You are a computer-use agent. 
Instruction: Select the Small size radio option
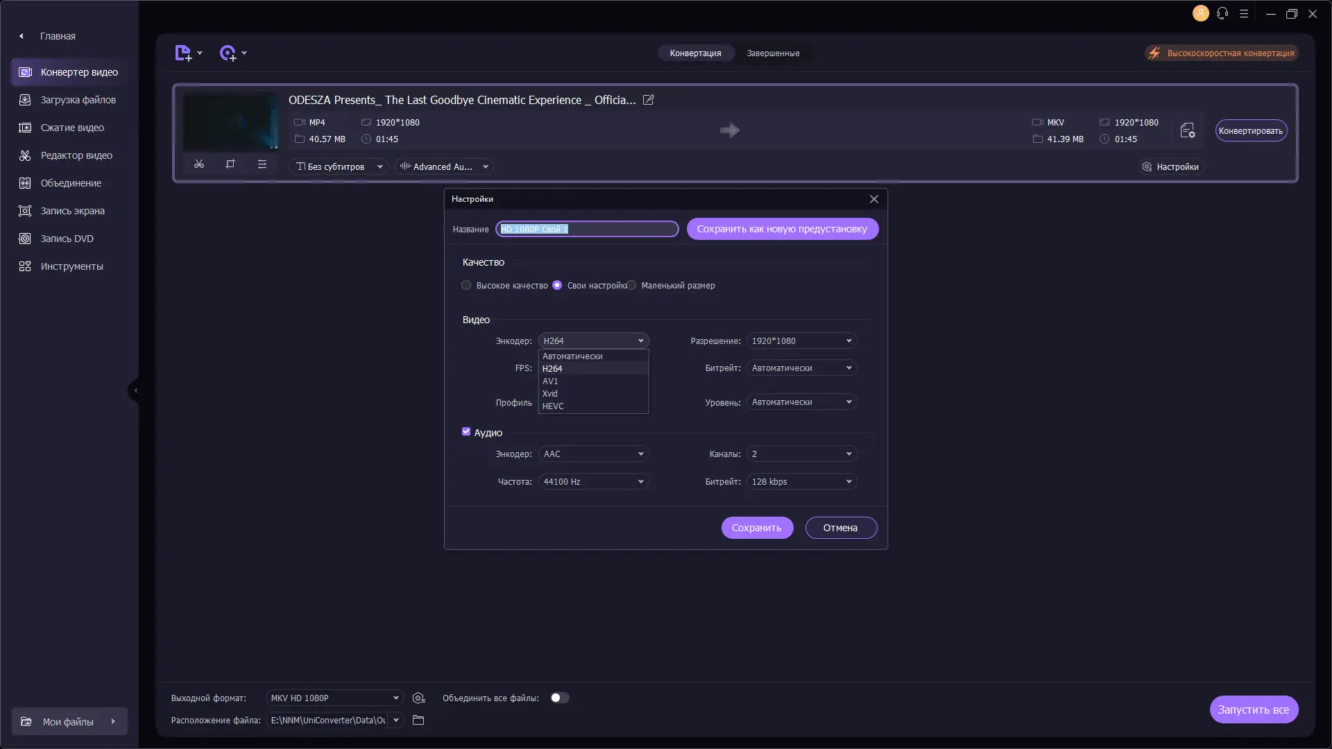[x=631, y=285]
